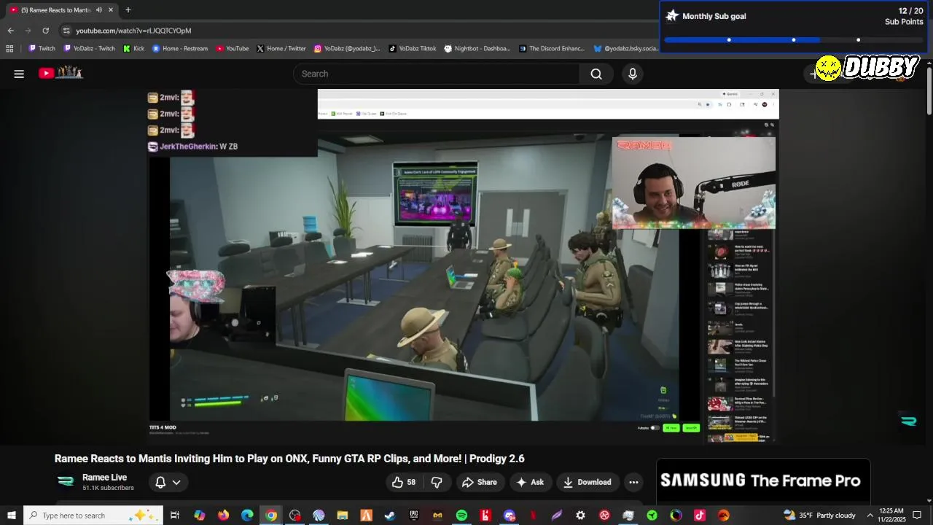The width and height of the screenshot is (933, 525).
Task: Open Chrome apps grid in bookmarks bar
Action: click(x=9, y=49)
